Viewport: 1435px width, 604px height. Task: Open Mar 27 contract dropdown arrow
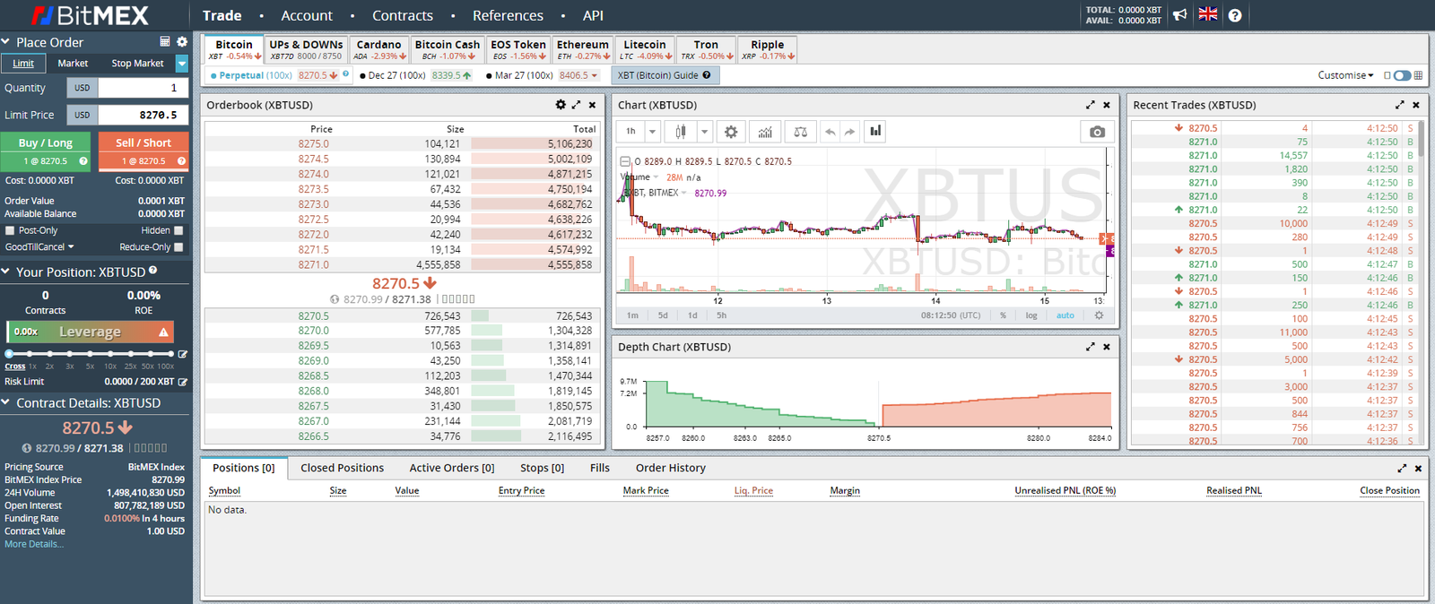594,75
